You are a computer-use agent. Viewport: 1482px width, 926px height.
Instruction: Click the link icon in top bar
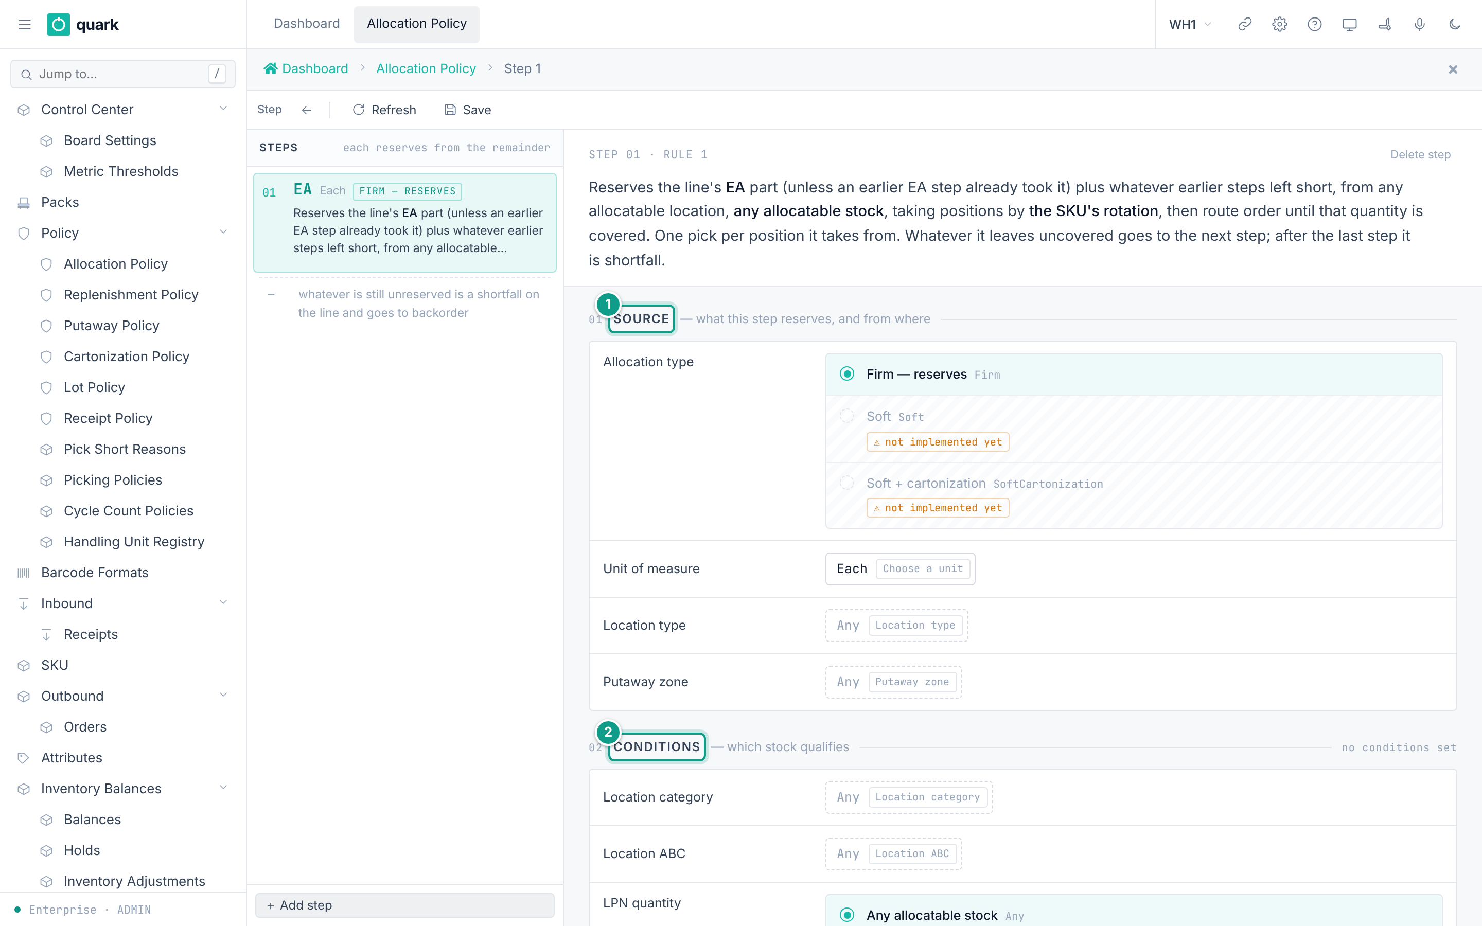[x=1244, y=25]
